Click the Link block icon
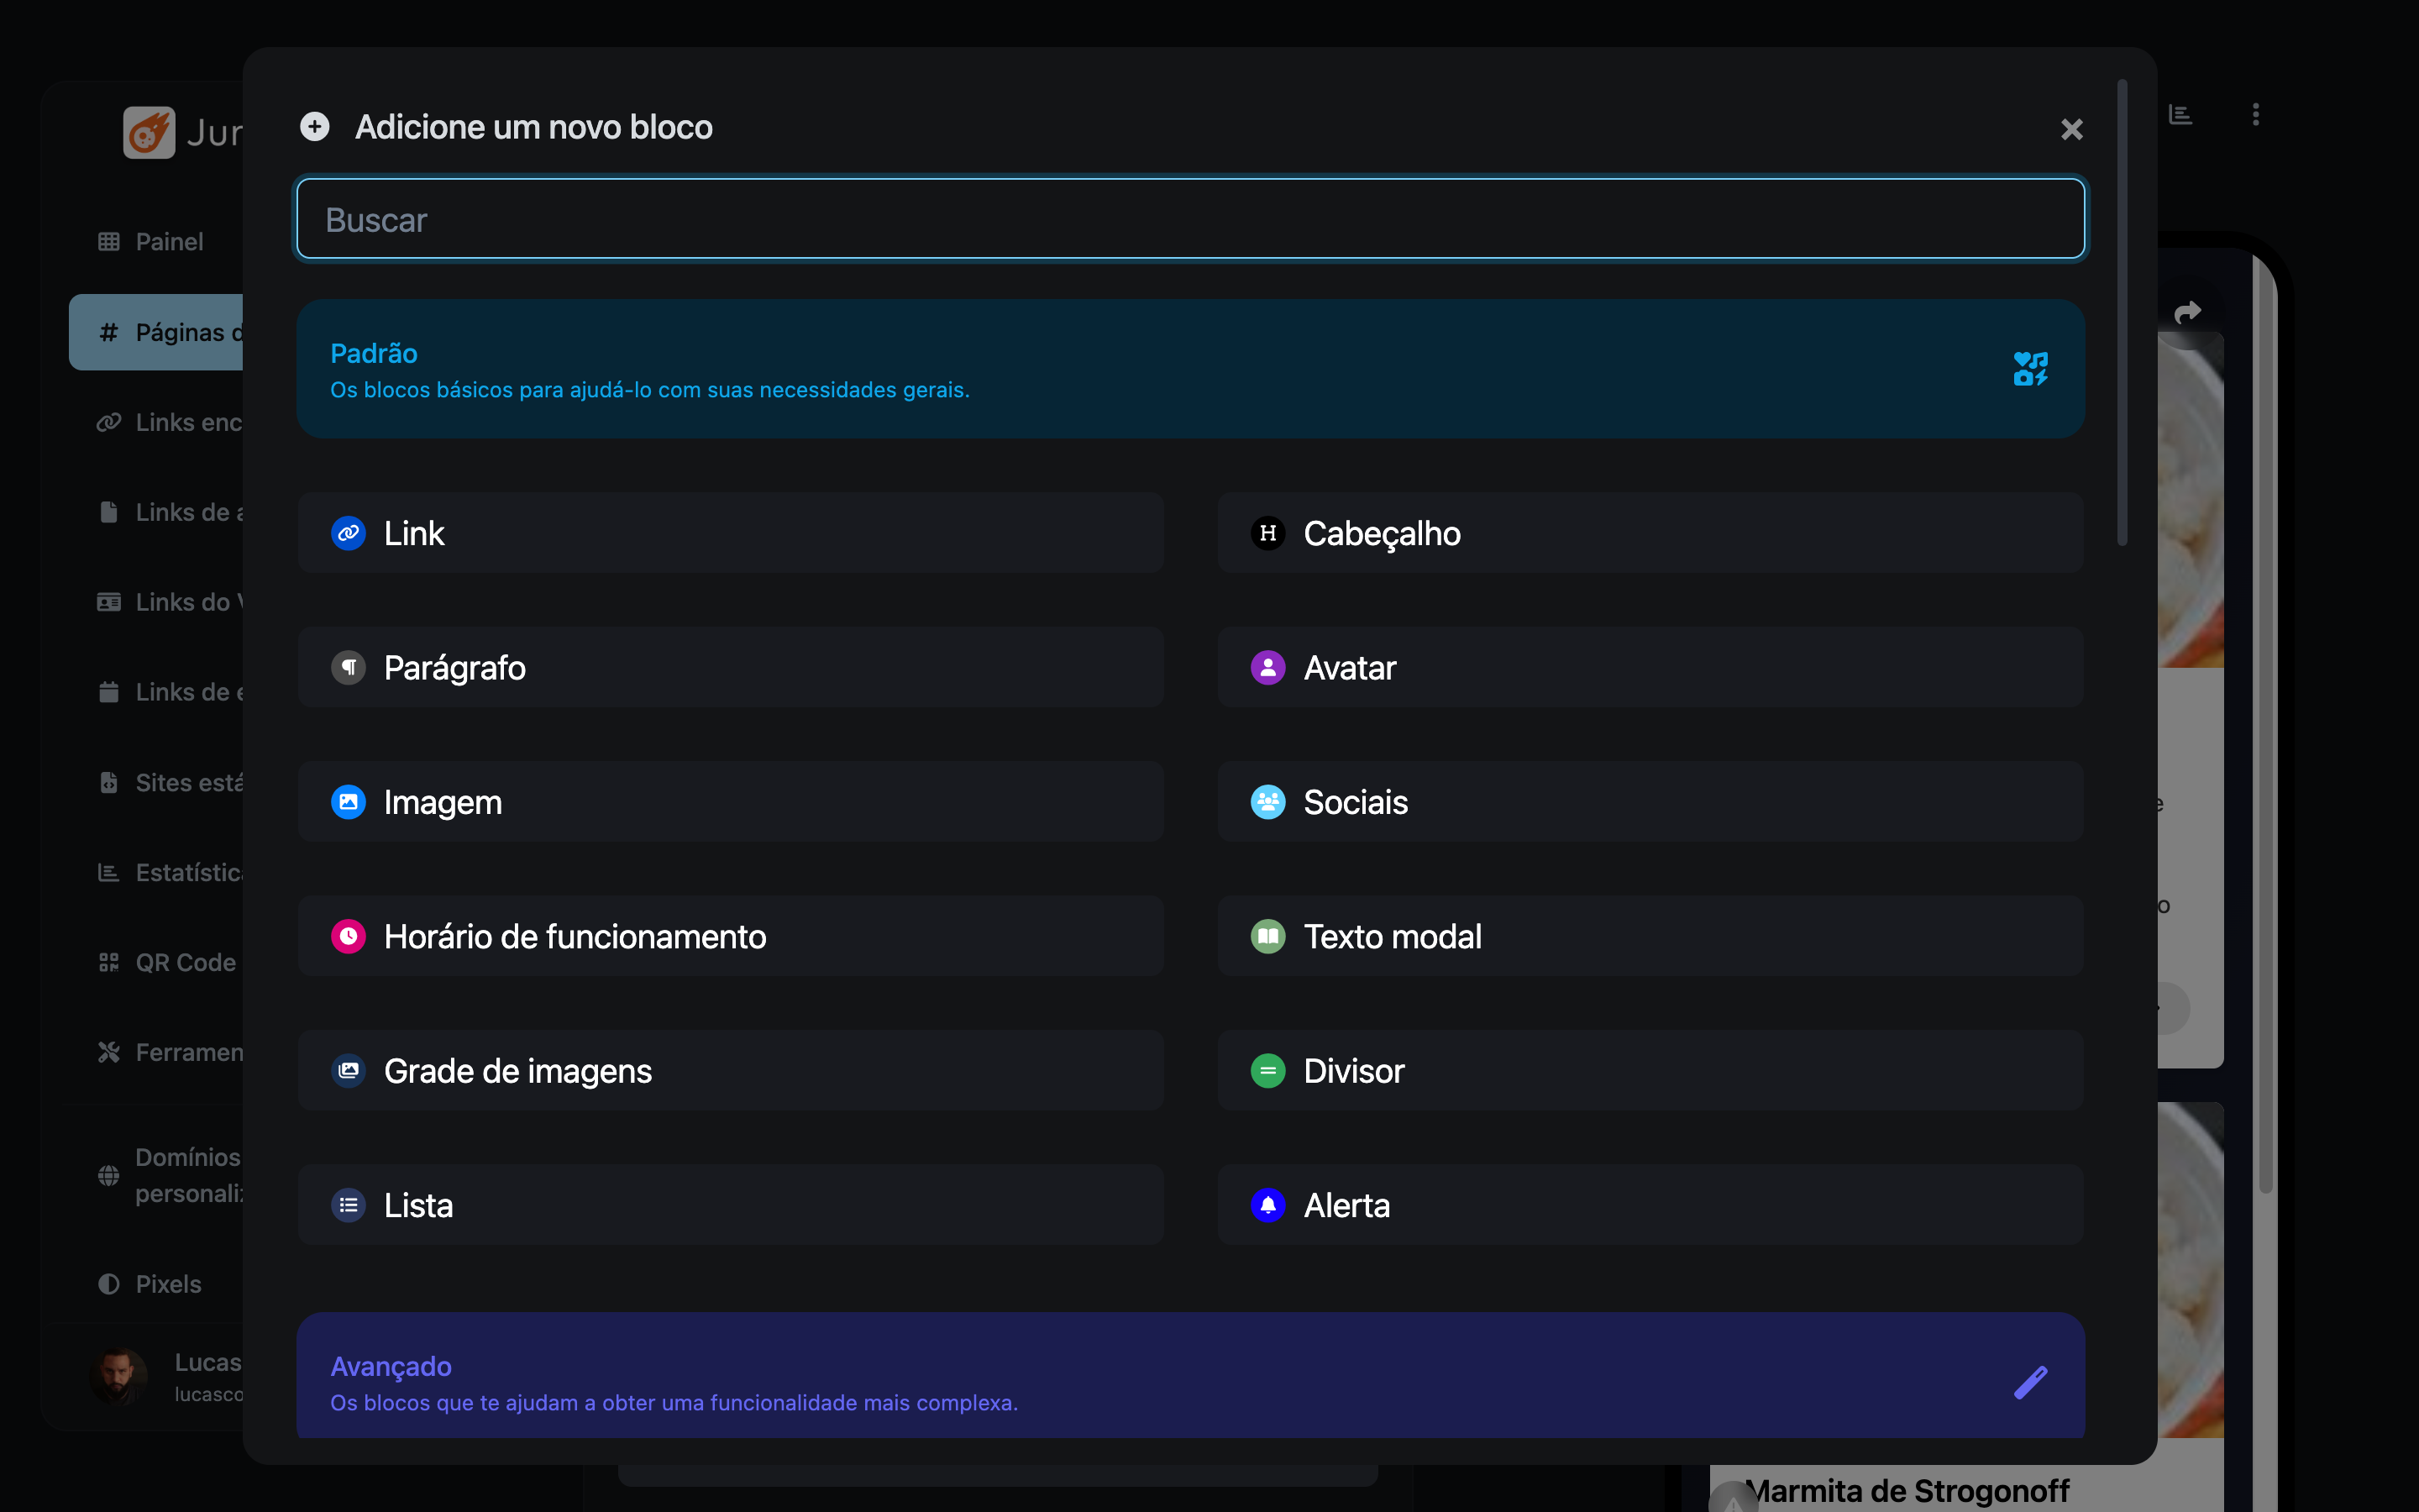 tap(348, 533)
